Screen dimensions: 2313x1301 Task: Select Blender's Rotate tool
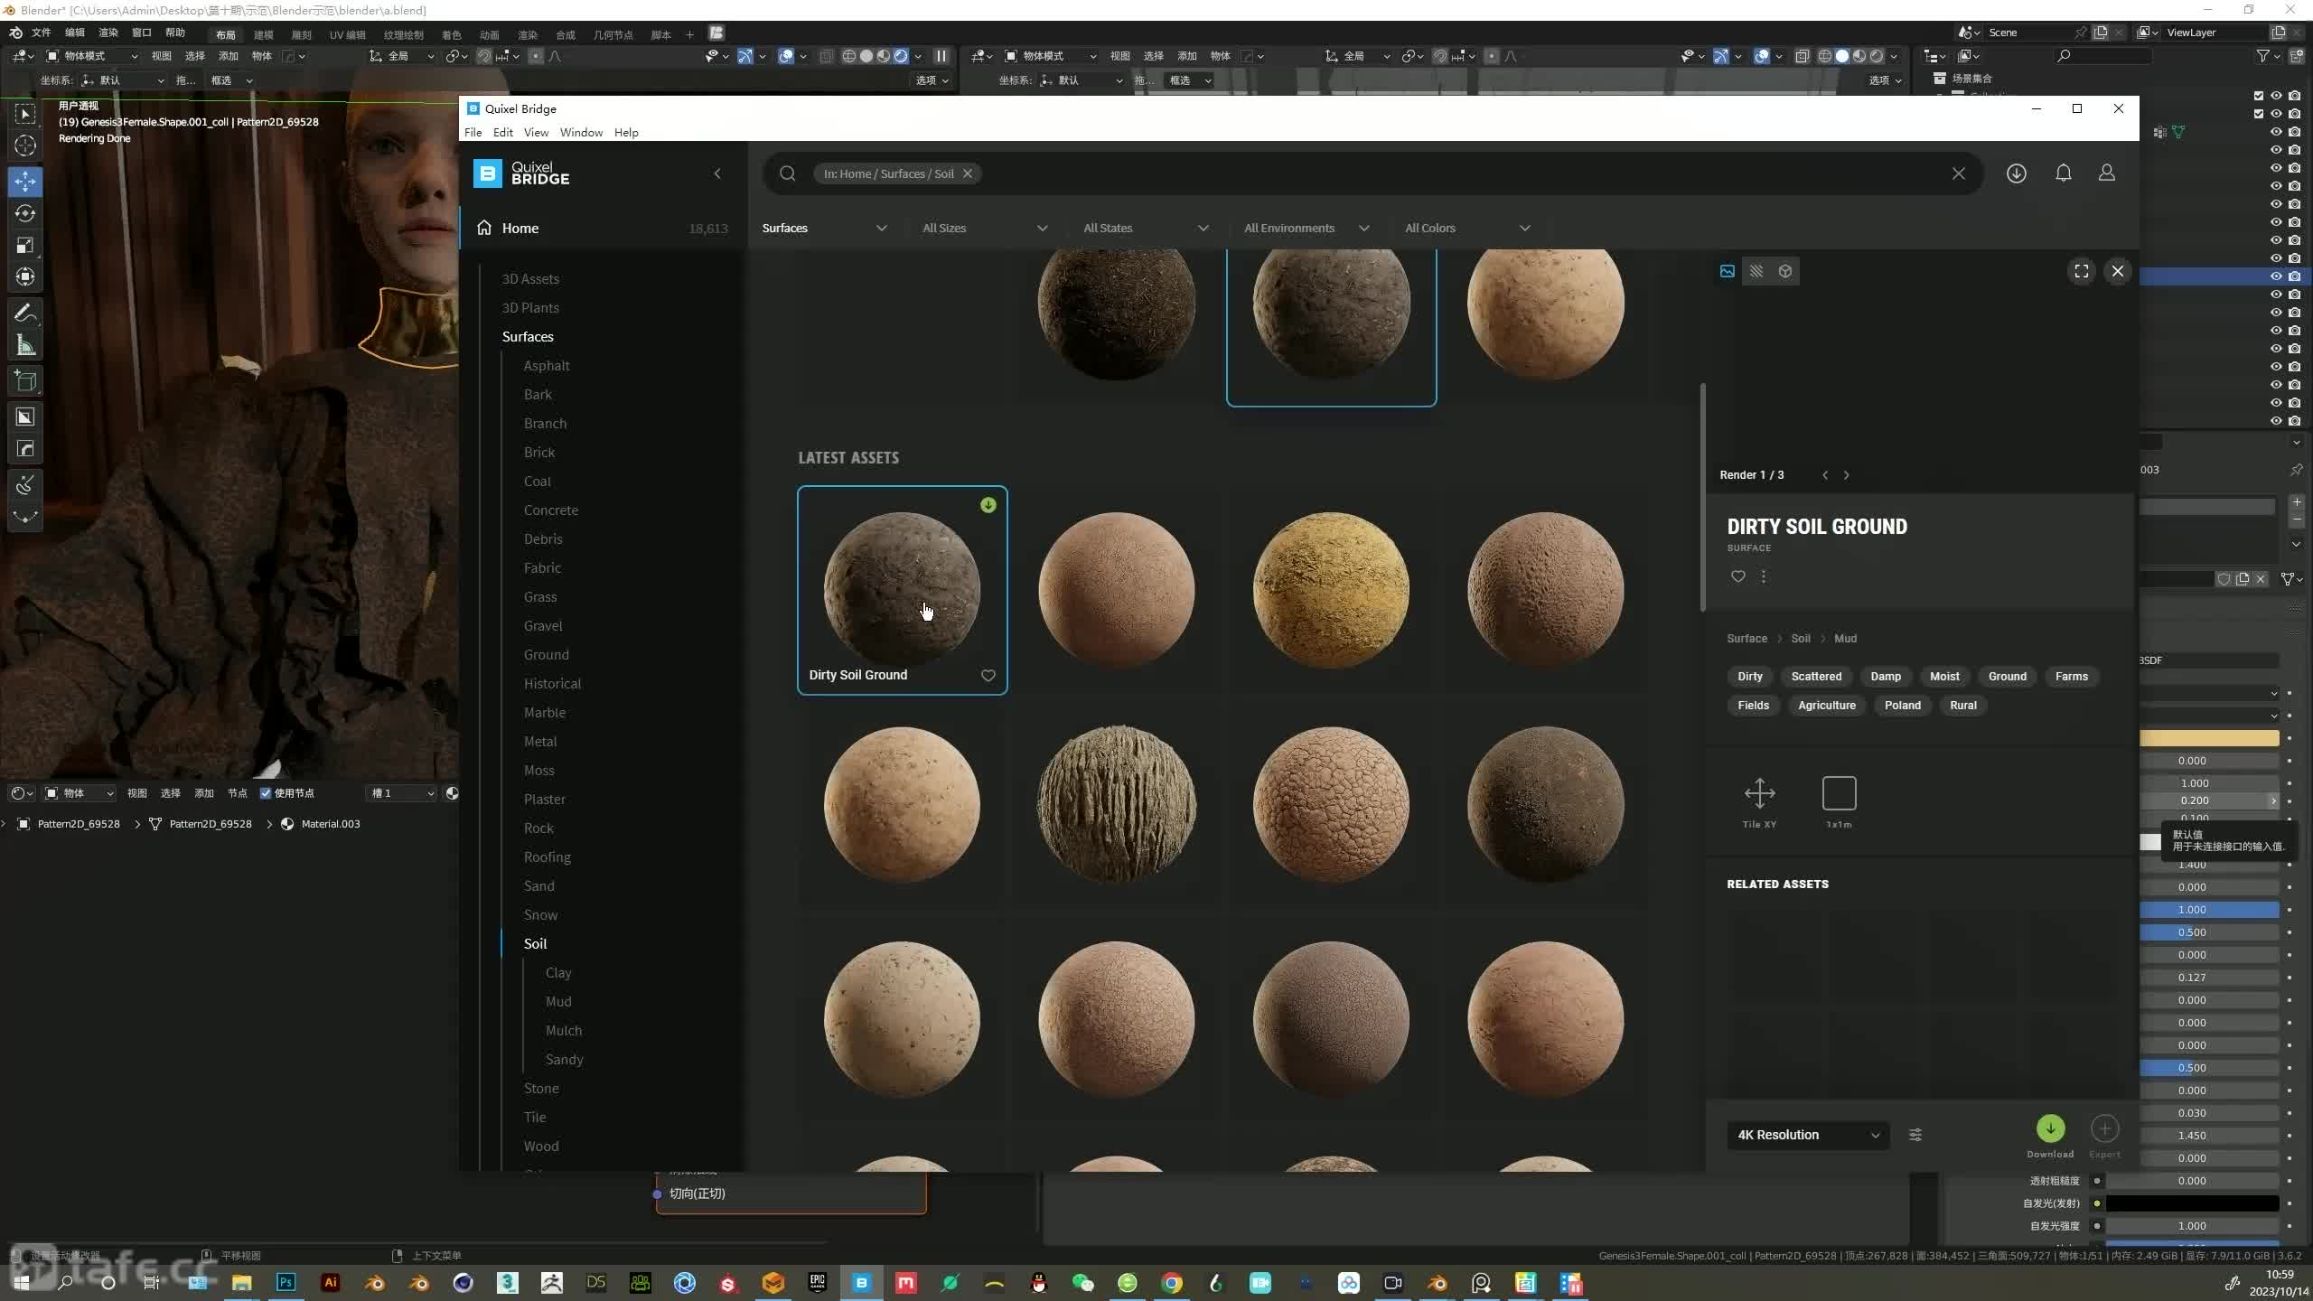[x=25, y=213]
